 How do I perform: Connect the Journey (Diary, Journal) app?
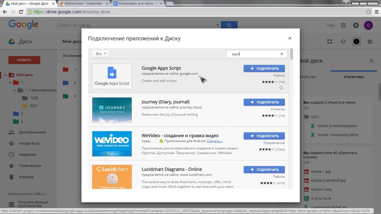pos(264,102)
